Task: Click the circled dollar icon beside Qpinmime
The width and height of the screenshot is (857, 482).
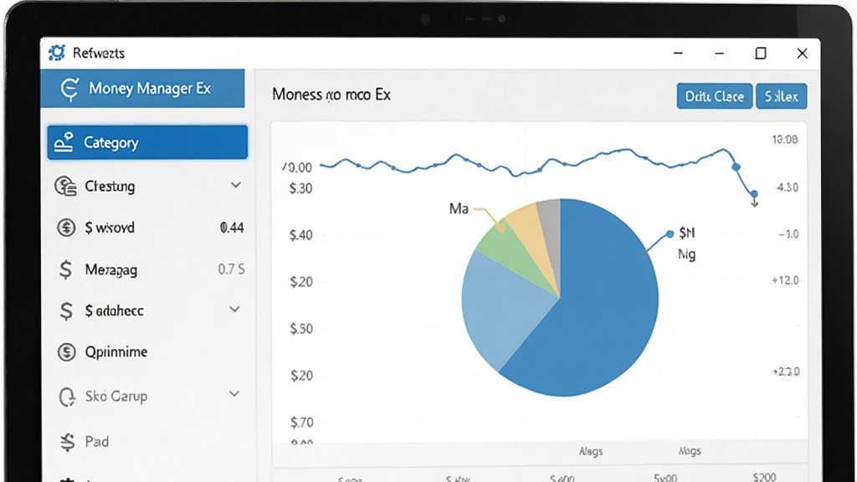Action: [66, 351]
